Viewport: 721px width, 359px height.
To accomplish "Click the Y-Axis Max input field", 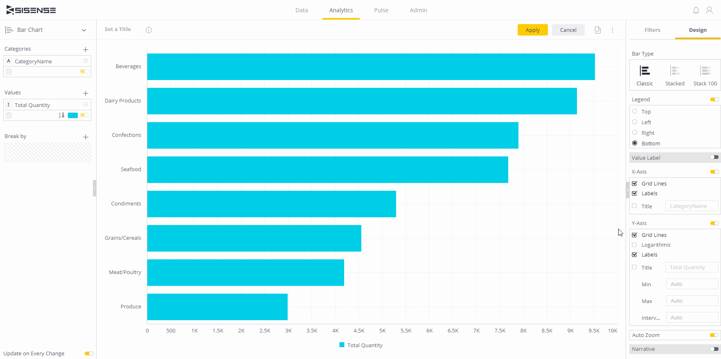I will tap(692, 301).
